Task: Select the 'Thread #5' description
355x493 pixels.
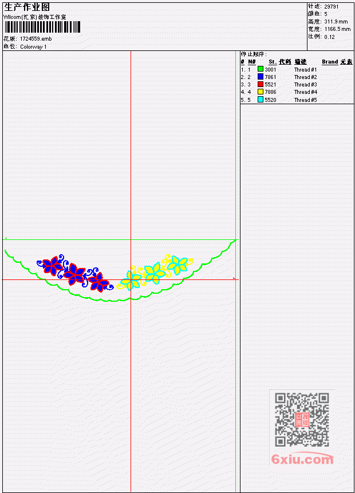Action: click(305, 100)
